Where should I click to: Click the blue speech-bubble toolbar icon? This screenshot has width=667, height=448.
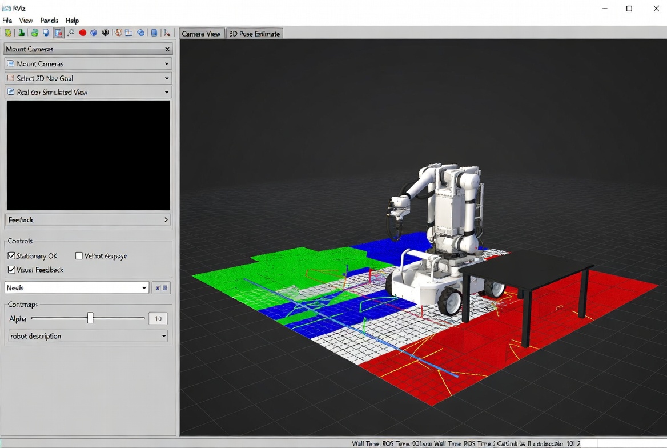pyautogui.click(x=46, y=33)
